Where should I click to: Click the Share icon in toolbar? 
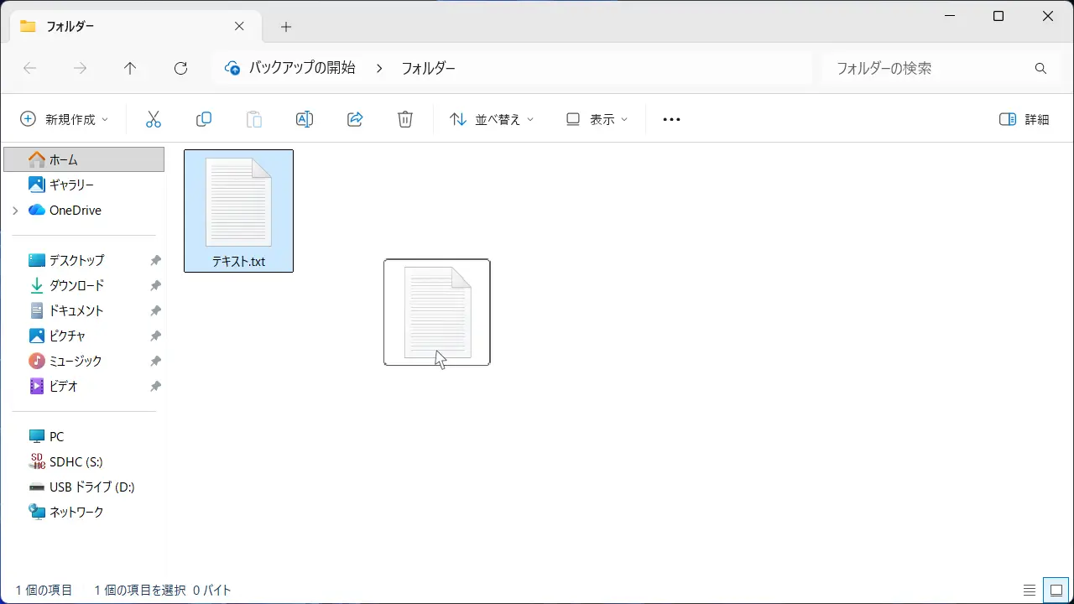click(x=355, y=119)
